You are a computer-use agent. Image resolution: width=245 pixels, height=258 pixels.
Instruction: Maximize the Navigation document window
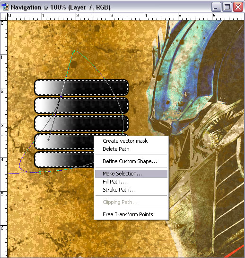[227, 7]
